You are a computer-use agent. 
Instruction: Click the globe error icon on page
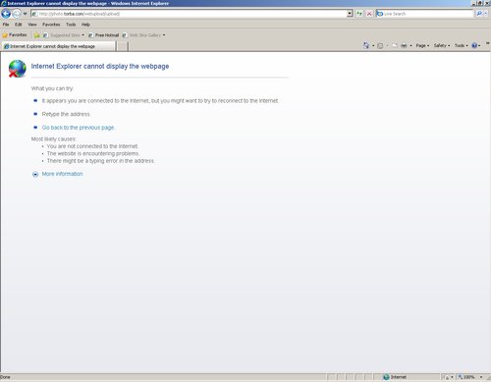coord(18,69)
